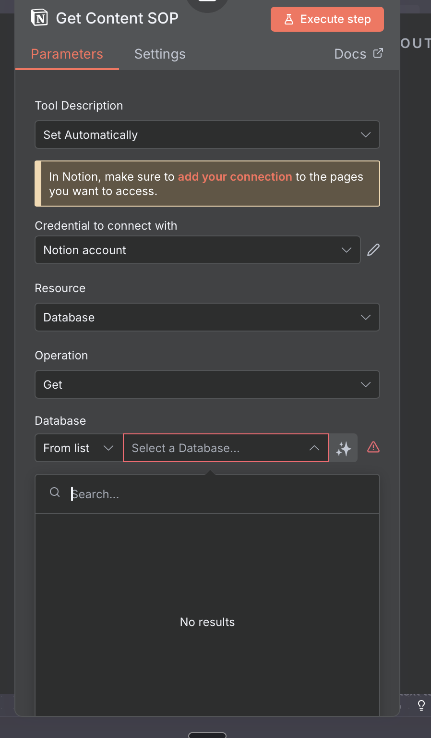Expand the Operation dropdown showing Get
The image size is (431, 738).
coord(207,385)
